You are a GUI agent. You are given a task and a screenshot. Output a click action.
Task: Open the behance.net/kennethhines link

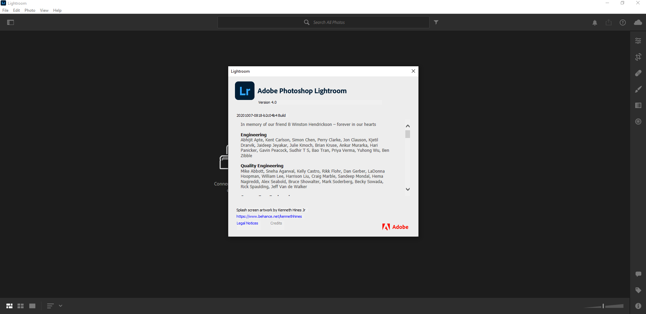tap(269, 216)
